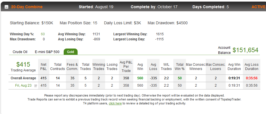Image resolution: width=266 pixels, height=114 pixels.
Task: Click the 20-Day Combine title
Action: 27,7
